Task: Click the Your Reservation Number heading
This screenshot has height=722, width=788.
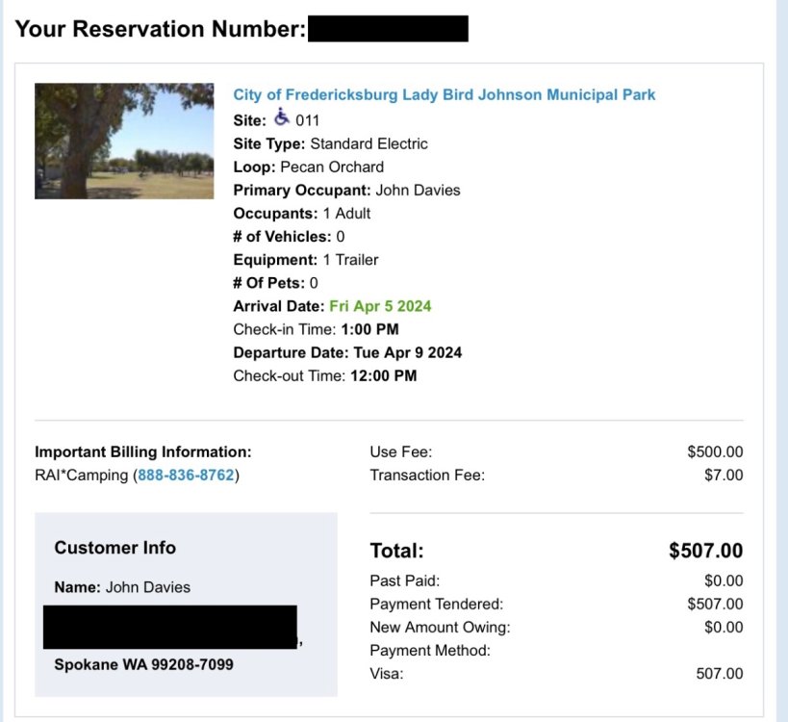Action: coord(160,29)
